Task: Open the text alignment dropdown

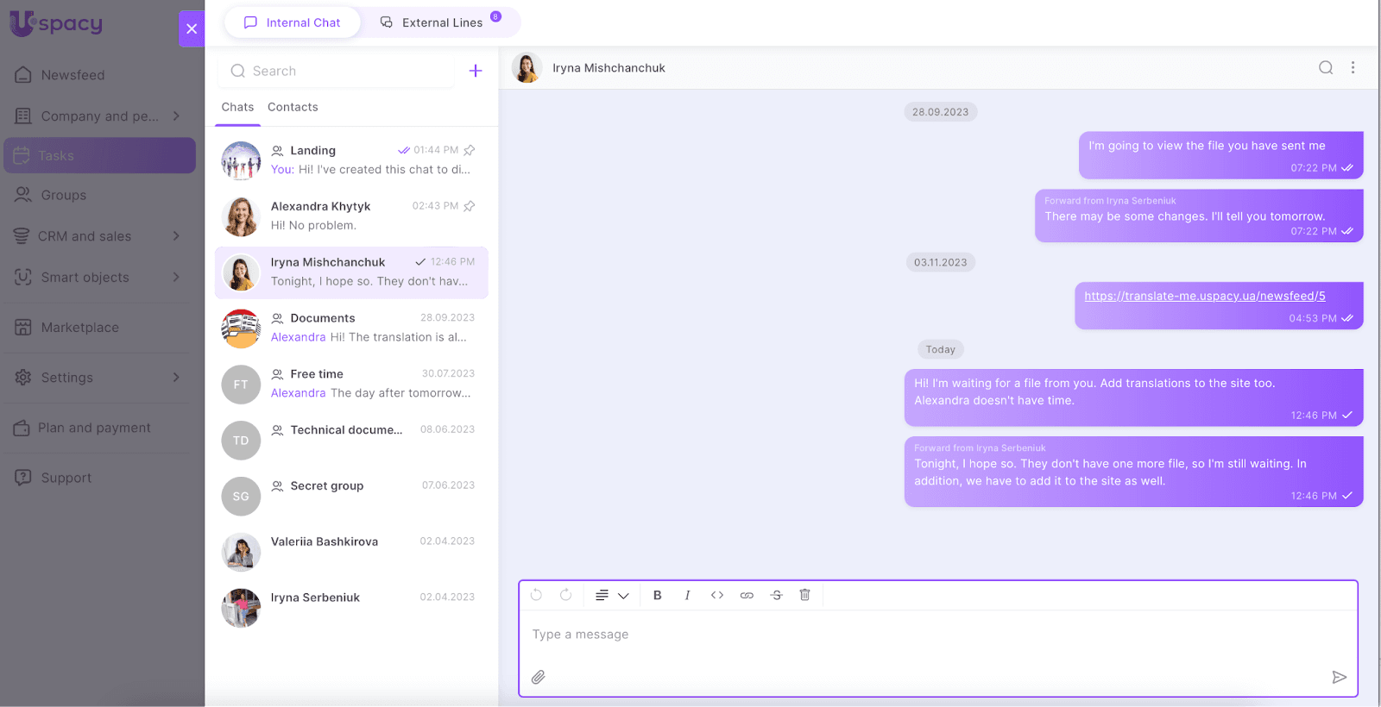Action: [x=611, y=595]
